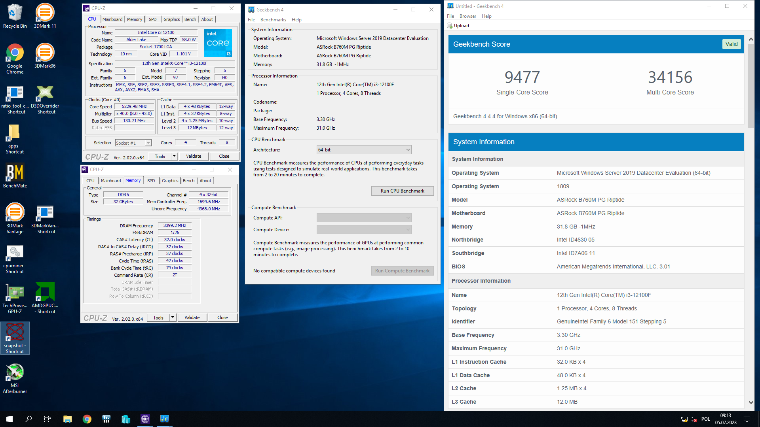Open ratio_tool shortcut on desktop
The width and height of the screenshot is (760, 427).
point(15,100)
